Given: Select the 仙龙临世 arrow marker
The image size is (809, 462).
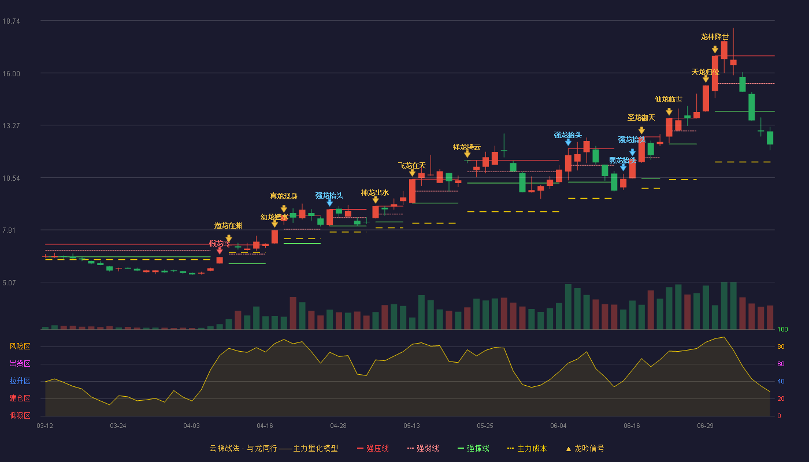Looking at the screenshot, I should click(669, 112).
